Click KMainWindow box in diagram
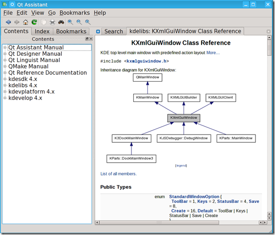This screenshot has width=275, height=235. pyautogui.click(x=147, y=98)
